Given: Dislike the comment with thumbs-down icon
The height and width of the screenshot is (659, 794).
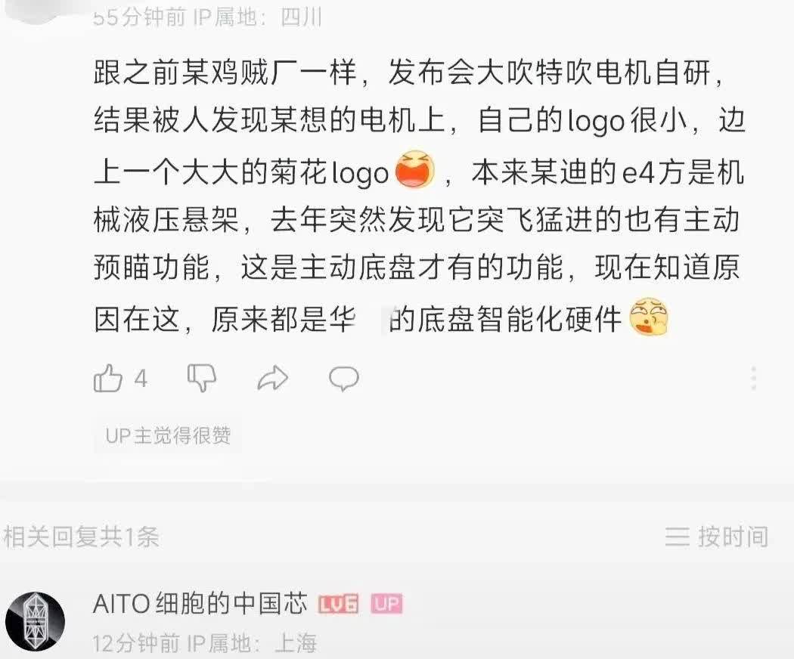Looking at the screenshot, I should pyautogui.click(x=202, y=378).
